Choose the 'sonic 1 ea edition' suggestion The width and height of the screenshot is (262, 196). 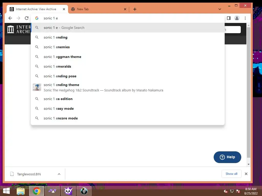(128, 99)
